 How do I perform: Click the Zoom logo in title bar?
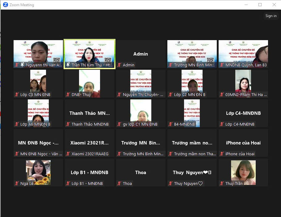click(x=6, y=5)
